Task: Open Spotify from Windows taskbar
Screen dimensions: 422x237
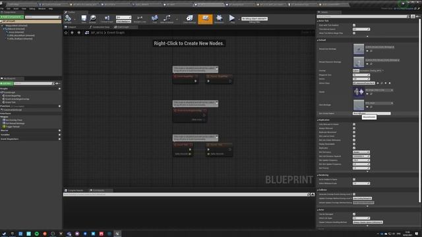Action: pyautogui.click(x=37, y=234)
